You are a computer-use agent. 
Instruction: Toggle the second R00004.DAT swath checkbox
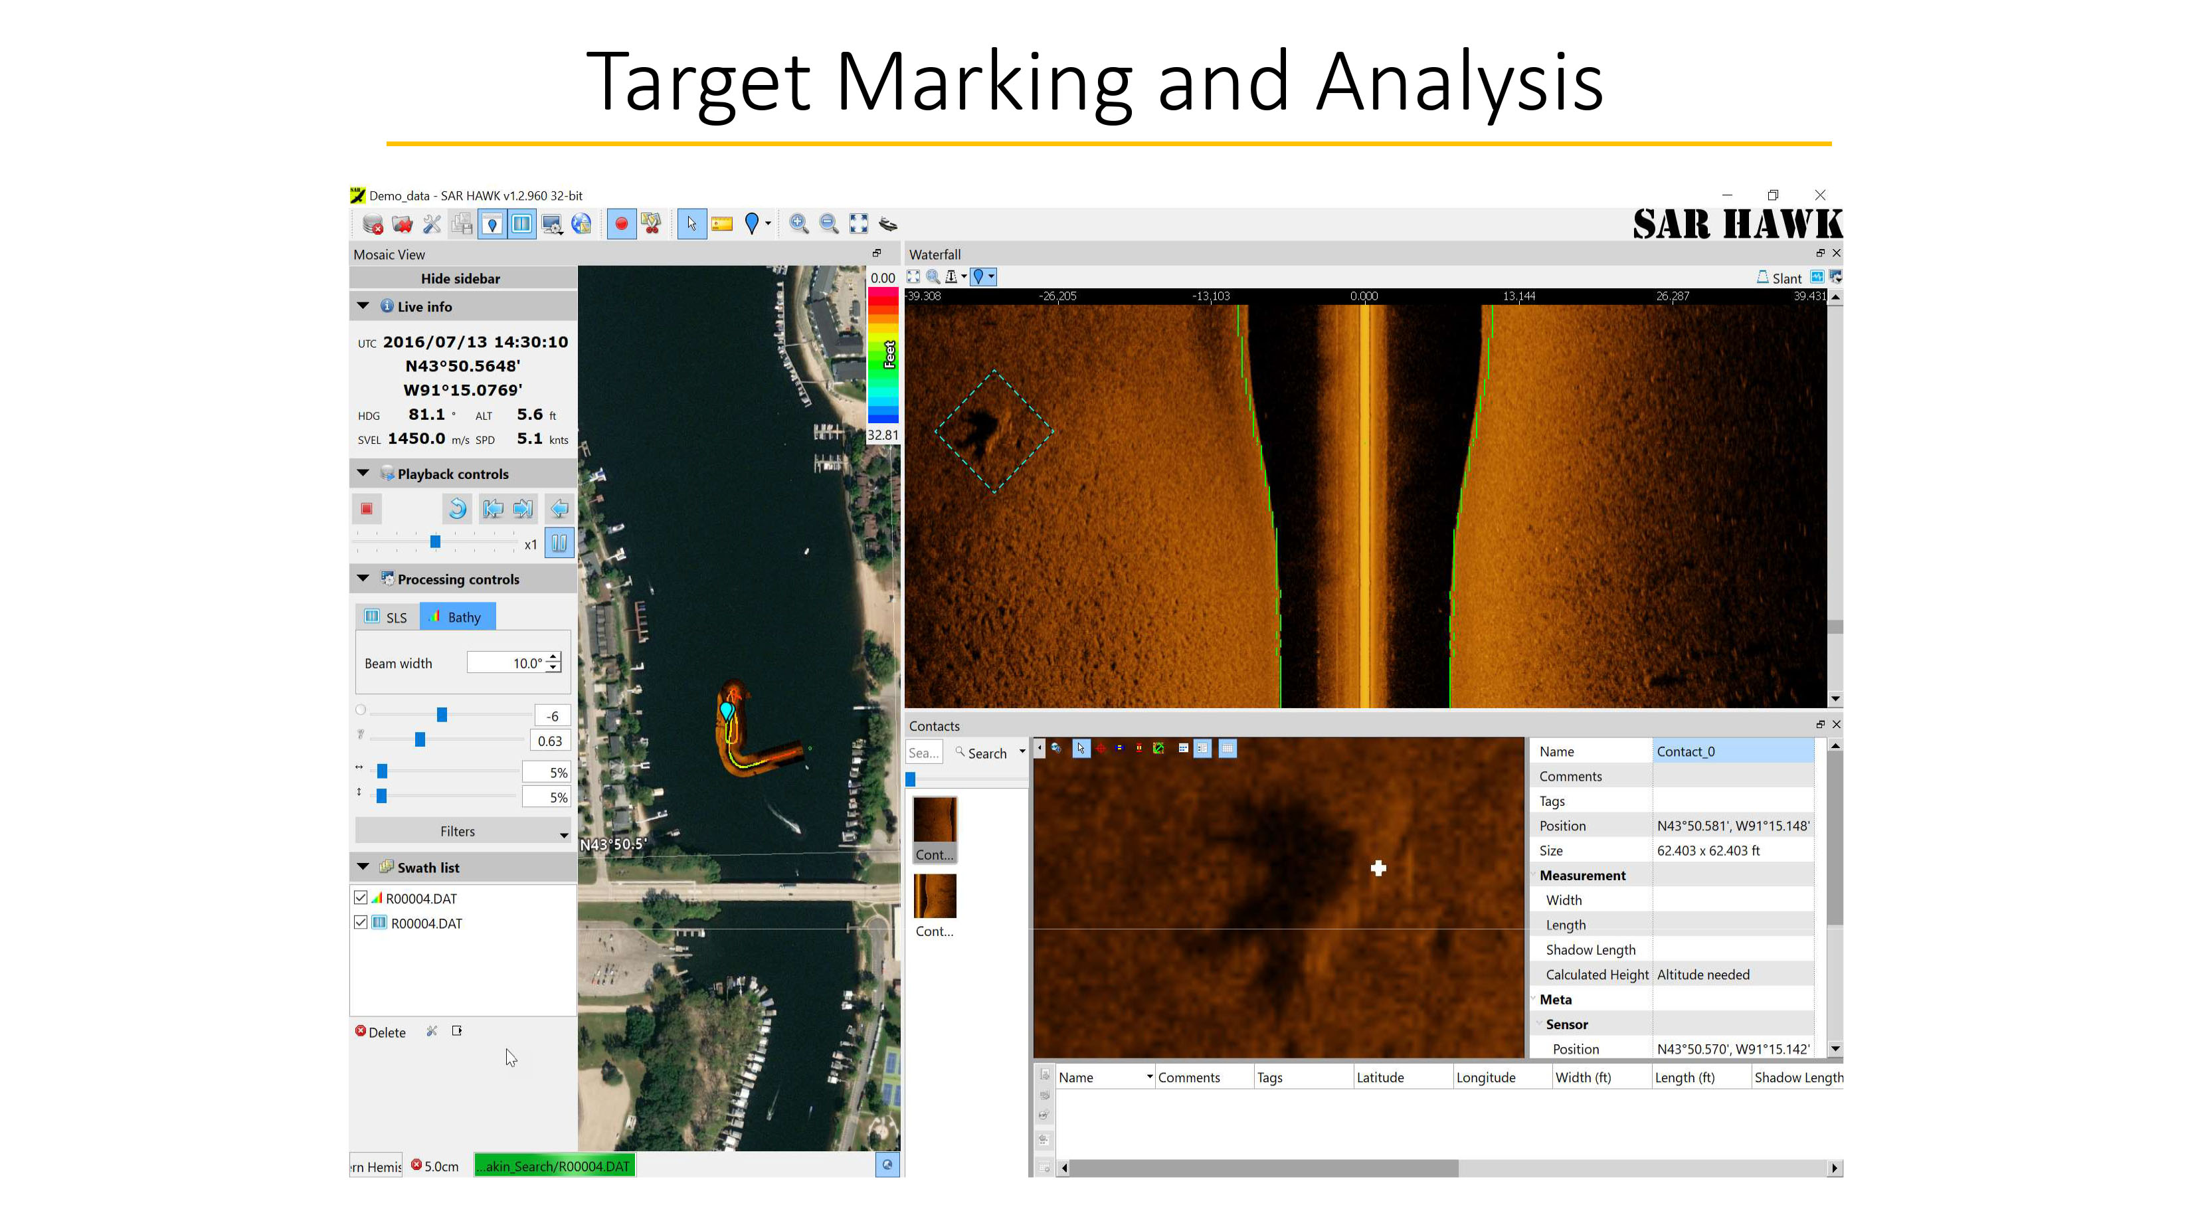pos(361,922)
